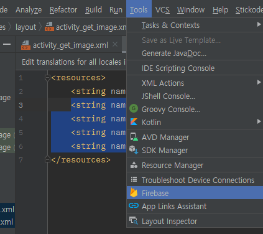Click the App Links Assistant link icon
263x234 pixels.
(x=134, y=205)
